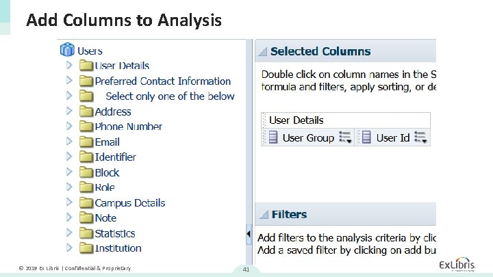Click the Note folder label
493x277 pixels.
(105, 217)
